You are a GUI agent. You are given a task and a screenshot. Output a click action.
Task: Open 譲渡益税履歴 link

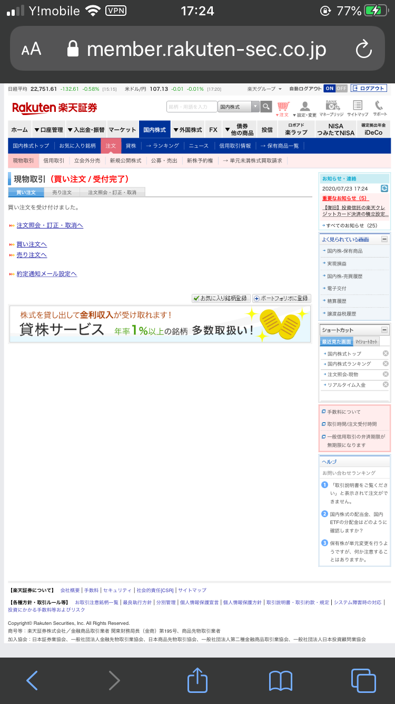[x=341, y=313]
